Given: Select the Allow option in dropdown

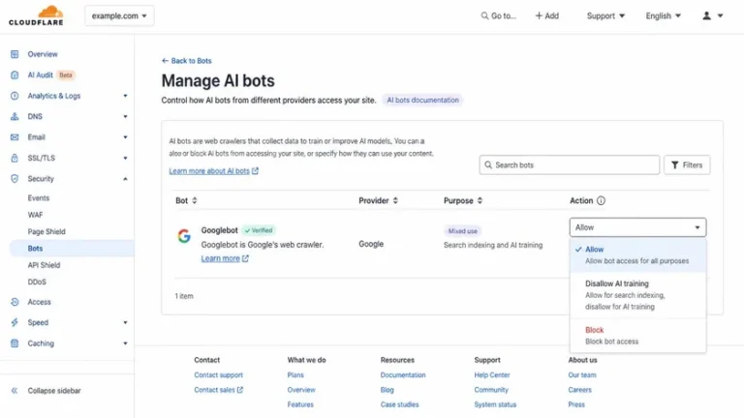Looking at the screenshot, I should (637, 255).
